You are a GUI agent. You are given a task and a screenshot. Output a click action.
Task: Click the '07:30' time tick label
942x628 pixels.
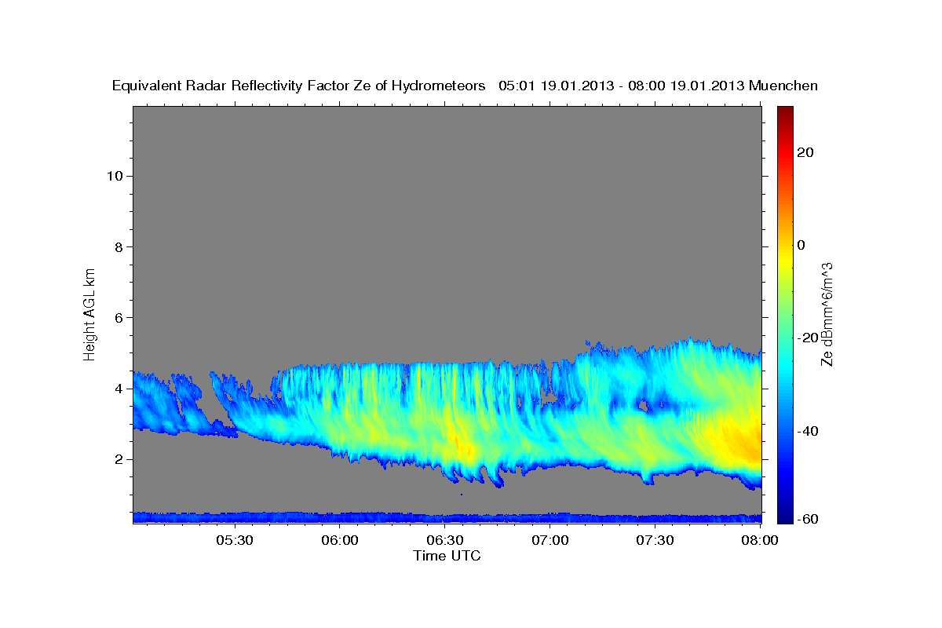[655, 541]
